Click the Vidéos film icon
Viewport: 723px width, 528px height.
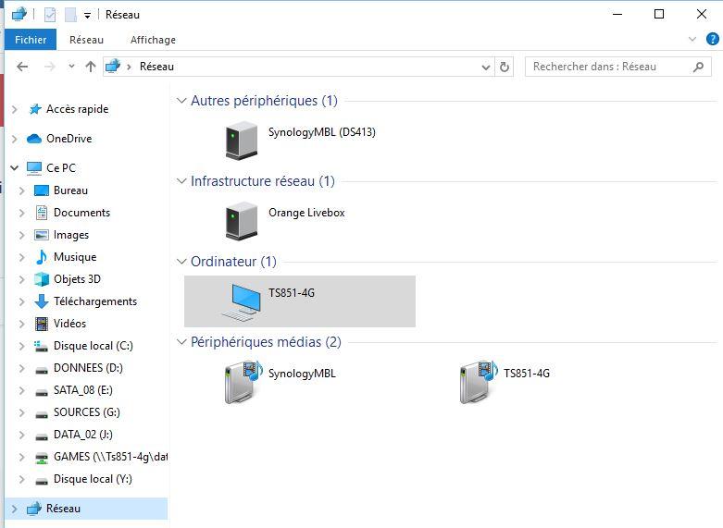[x=42, y=324]
